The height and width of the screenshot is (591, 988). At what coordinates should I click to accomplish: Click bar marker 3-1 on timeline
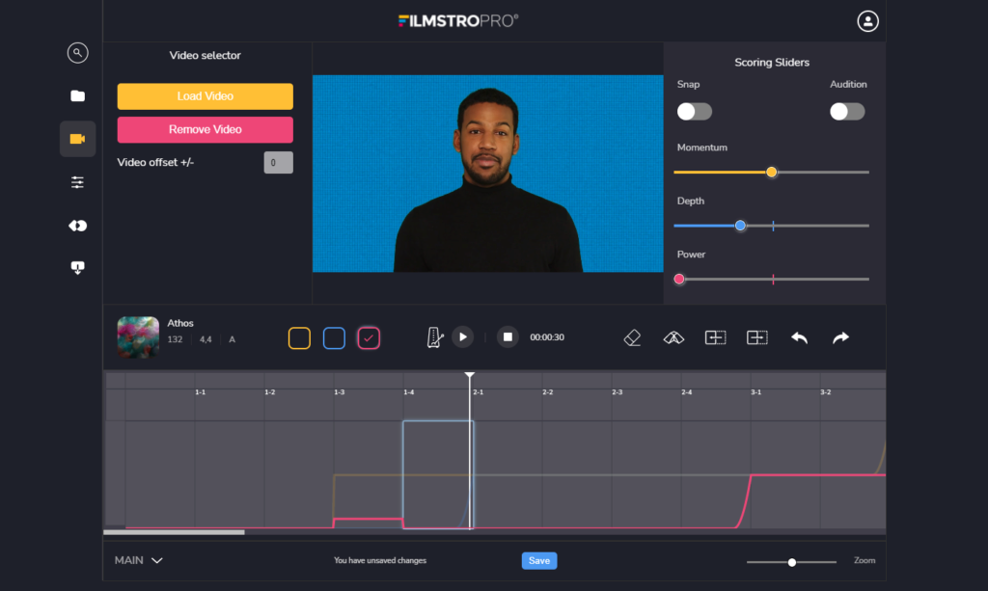(x=756, y=392)
